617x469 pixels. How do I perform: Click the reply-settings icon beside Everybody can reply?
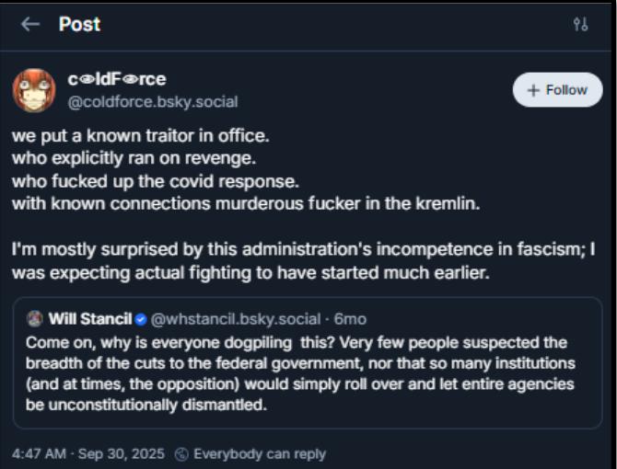click(x=182, y=454)
